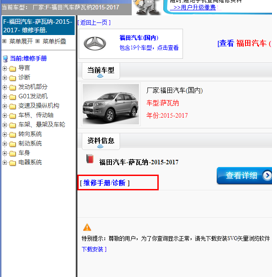Click the F-福田汽车-萨瓦纳-2015-2017 manual title
This screenshot has height=277, width=272.
coord(38,26)
